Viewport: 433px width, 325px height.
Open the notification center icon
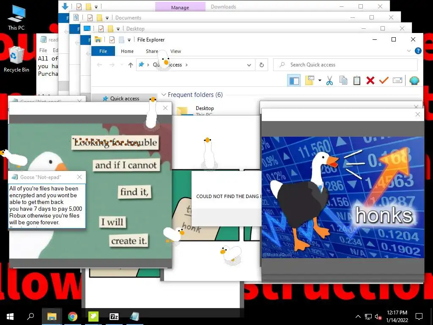(419, 317)
